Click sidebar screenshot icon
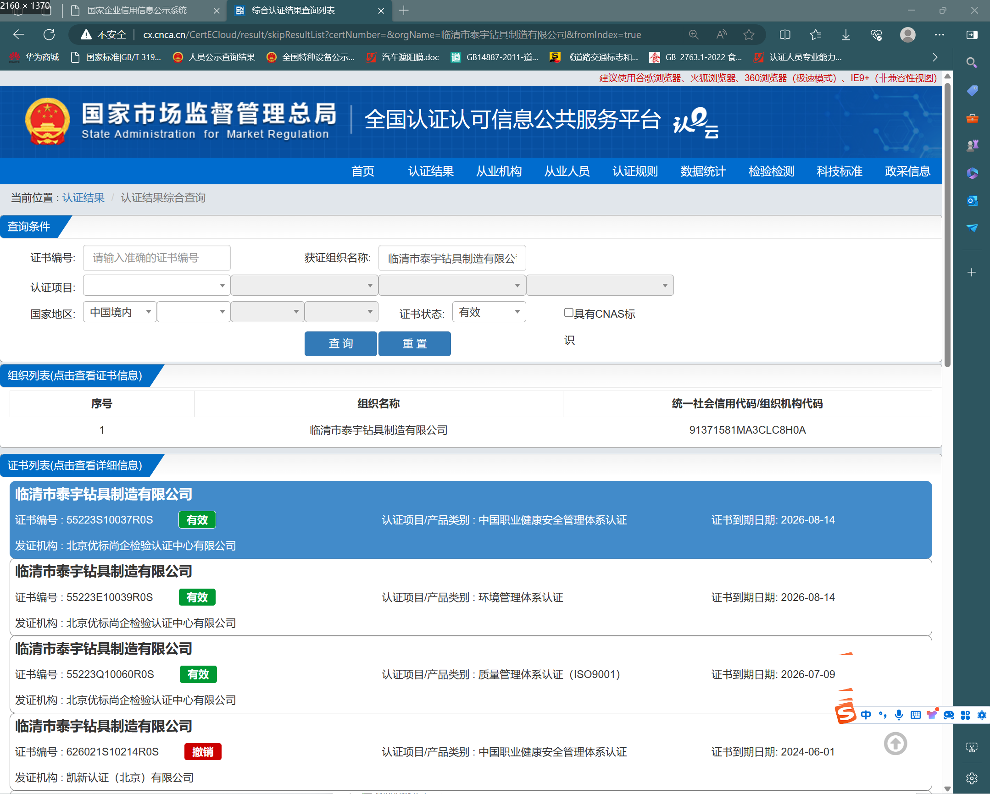 click(972, 747)
